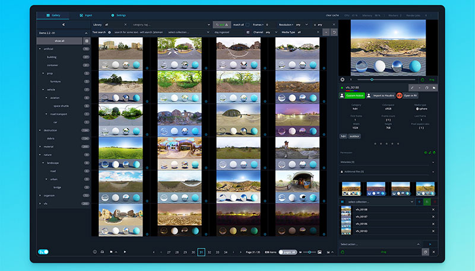Click Import to Houdini button

[381, 95]
